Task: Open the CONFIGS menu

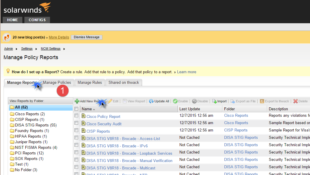Action: point(37,20)
